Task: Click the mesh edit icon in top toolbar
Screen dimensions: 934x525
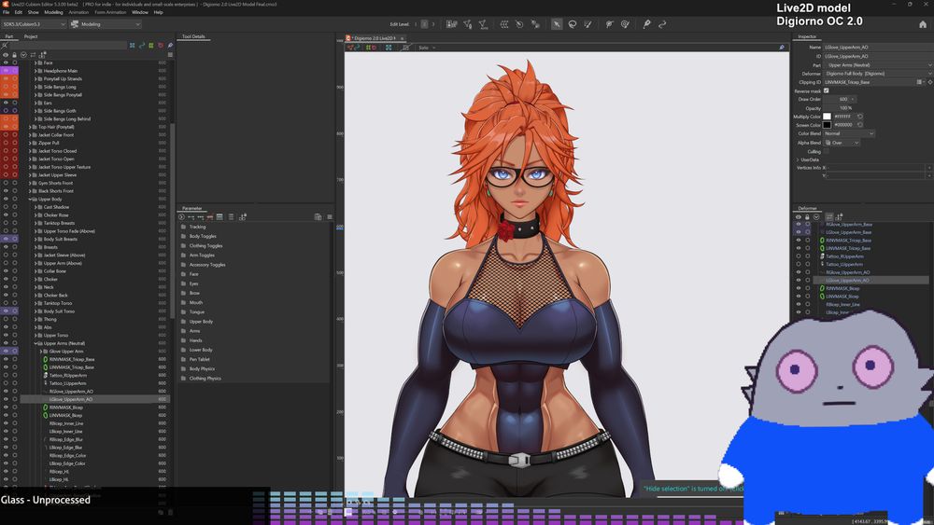Action: click(x=468, y=24)
